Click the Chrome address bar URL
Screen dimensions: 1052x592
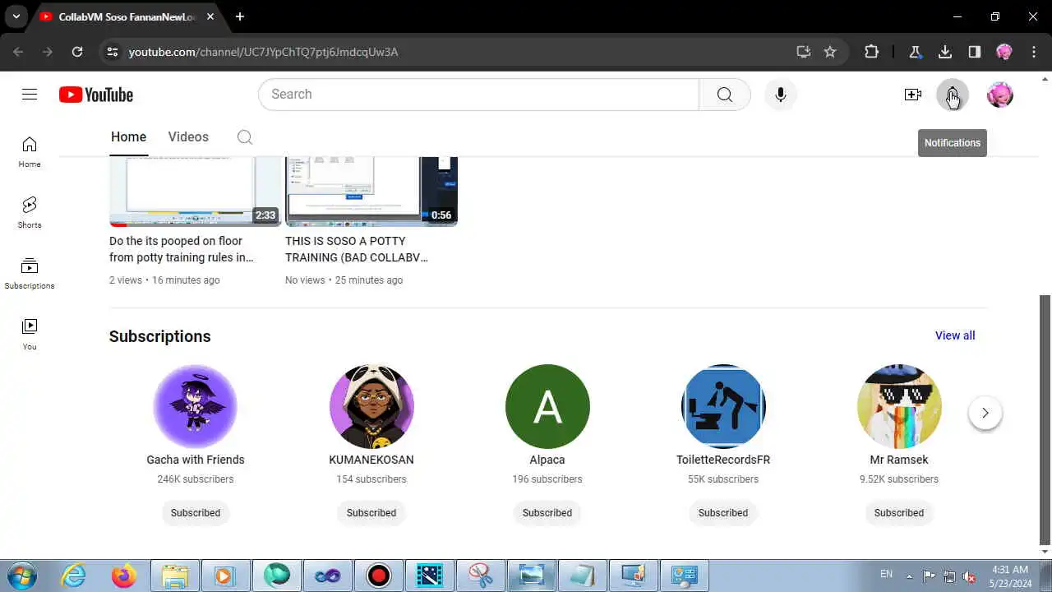(263, 52)
